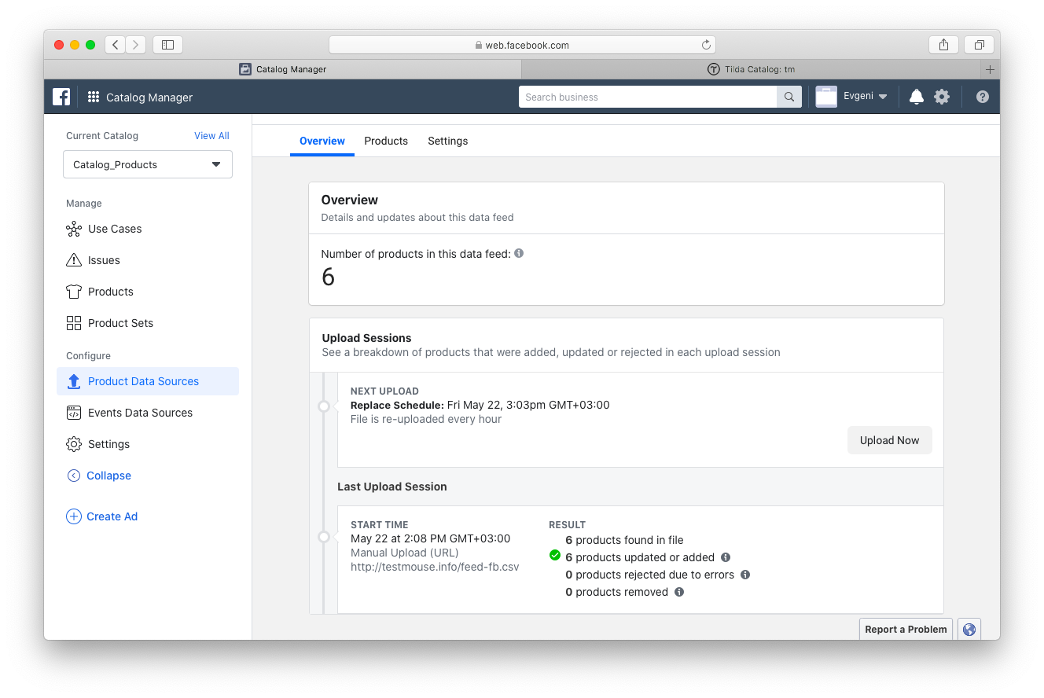The width and height of the screenshot is (1044, 698).
Task: Click the Last Upload Session timeline marker
Action: tap(323, 537)
